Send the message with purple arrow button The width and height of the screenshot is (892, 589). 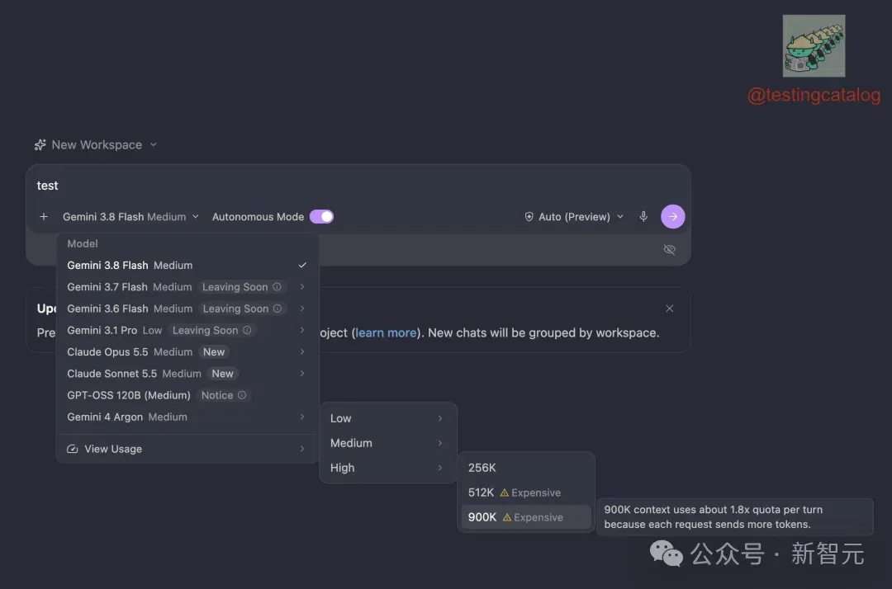(x=672, y=216)
